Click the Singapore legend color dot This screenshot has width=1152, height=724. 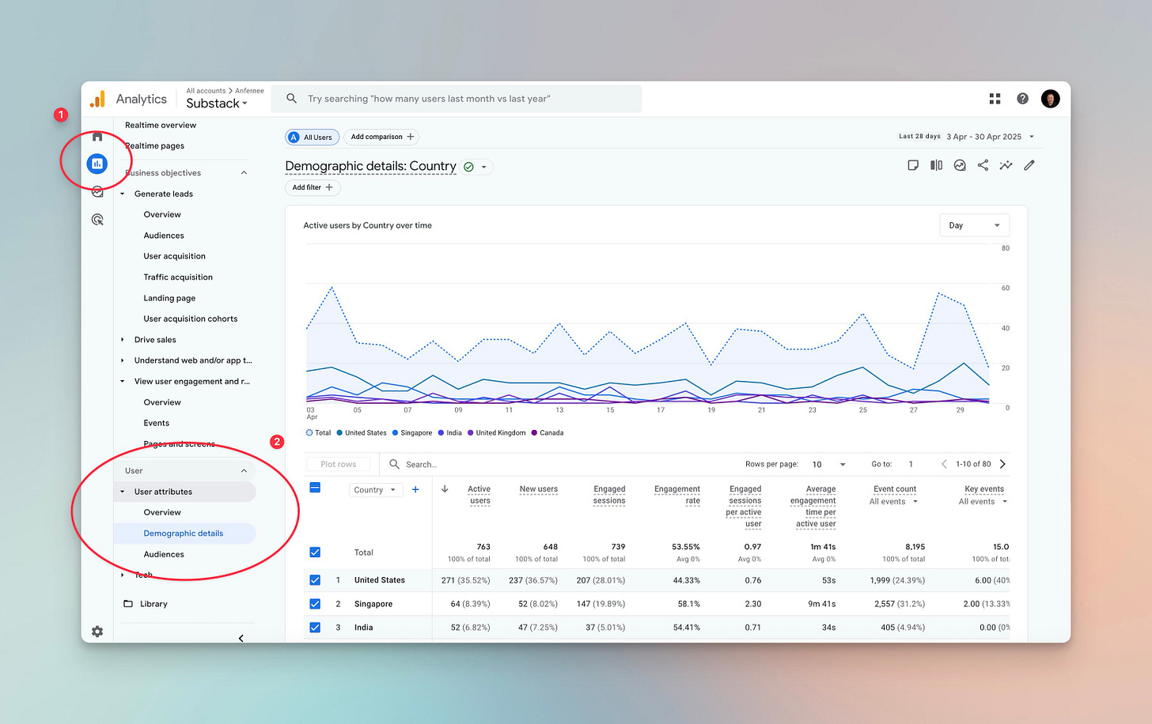[x=395, y=433]
